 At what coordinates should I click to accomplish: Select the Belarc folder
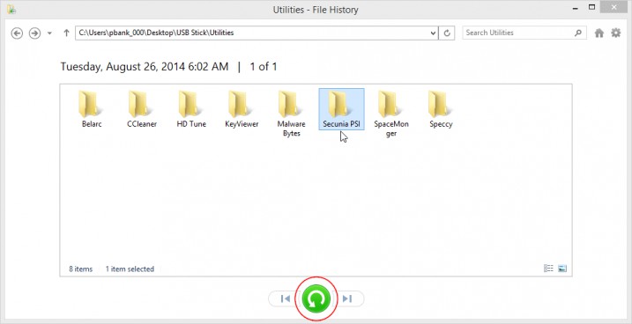92,109
